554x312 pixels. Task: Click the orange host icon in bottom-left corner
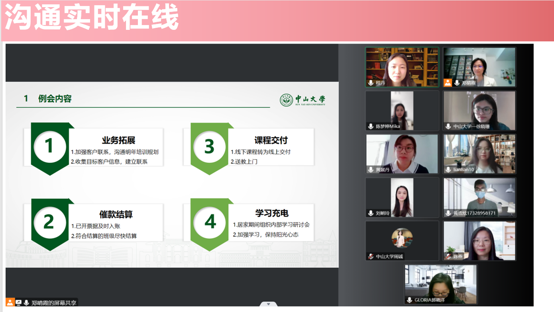pyautogui.click(x=10, y=303)
